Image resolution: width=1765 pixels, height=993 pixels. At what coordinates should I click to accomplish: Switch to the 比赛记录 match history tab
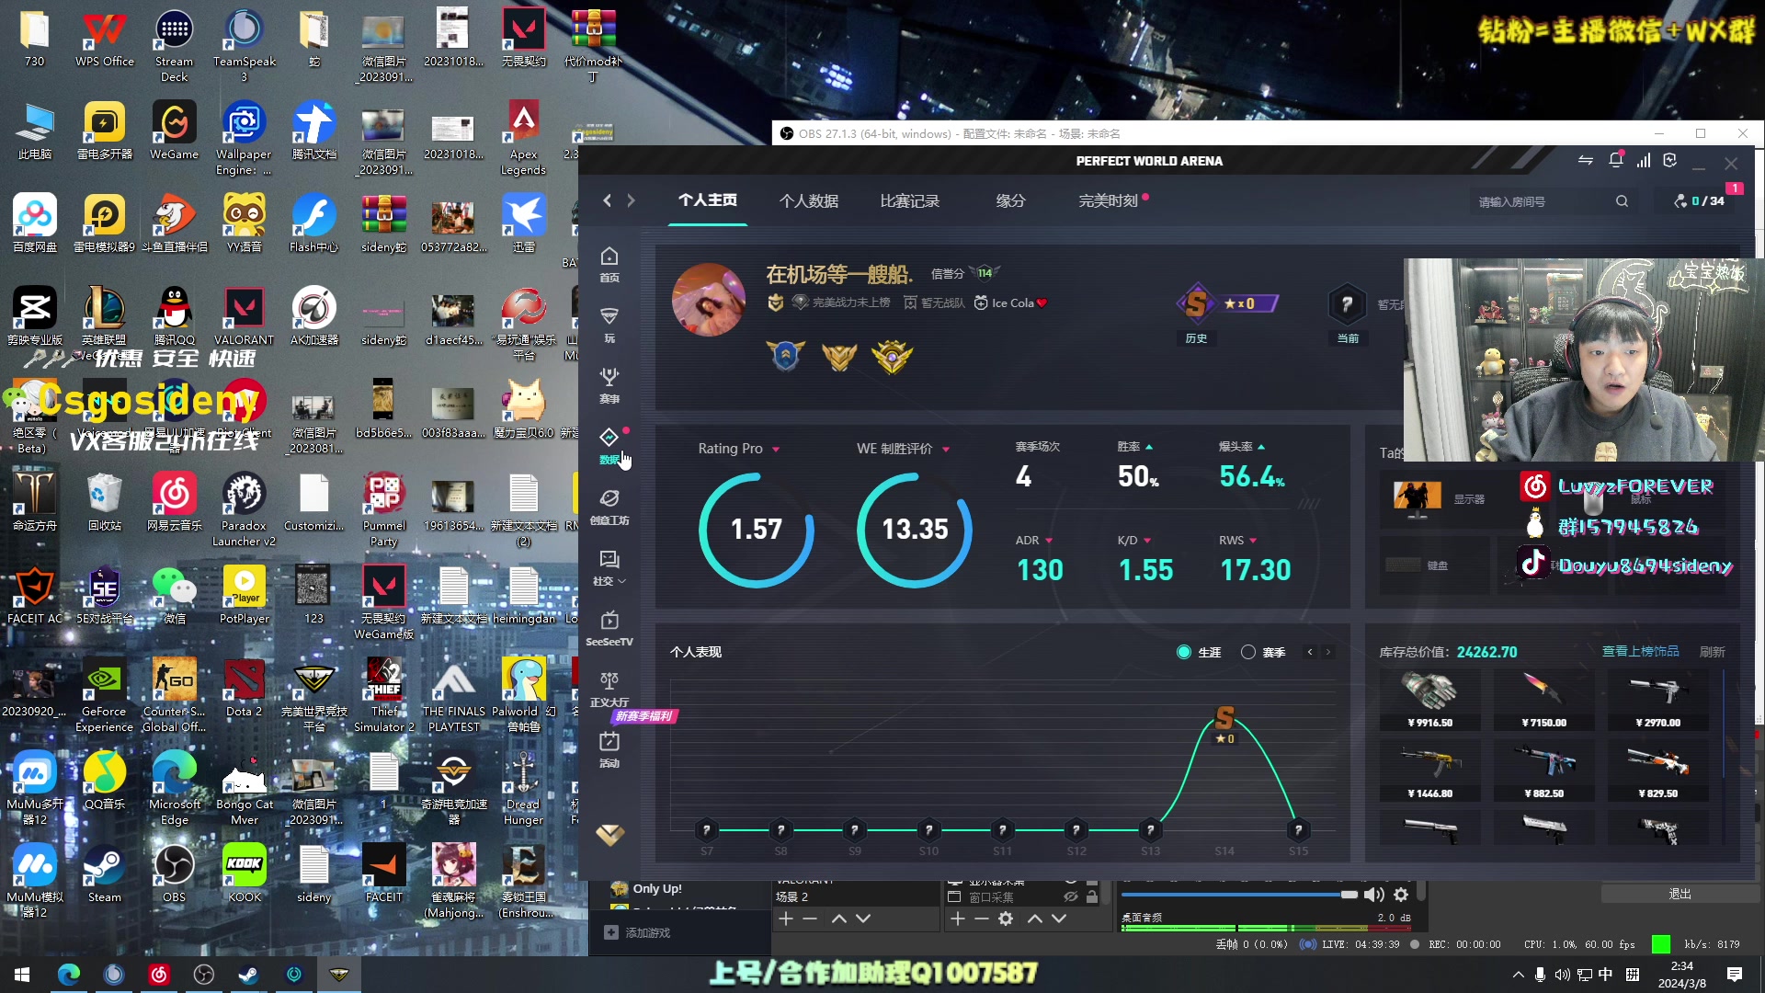click(910, 200)
